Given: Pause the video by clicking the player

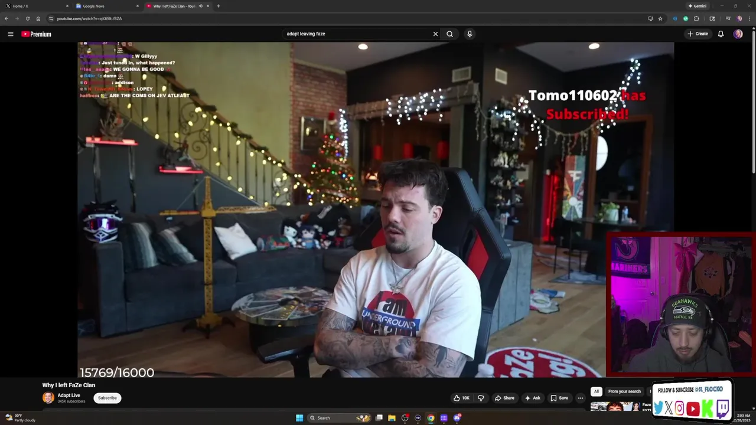Looking at the screenshot, I should pyautogui.click(x=376, y=210).
